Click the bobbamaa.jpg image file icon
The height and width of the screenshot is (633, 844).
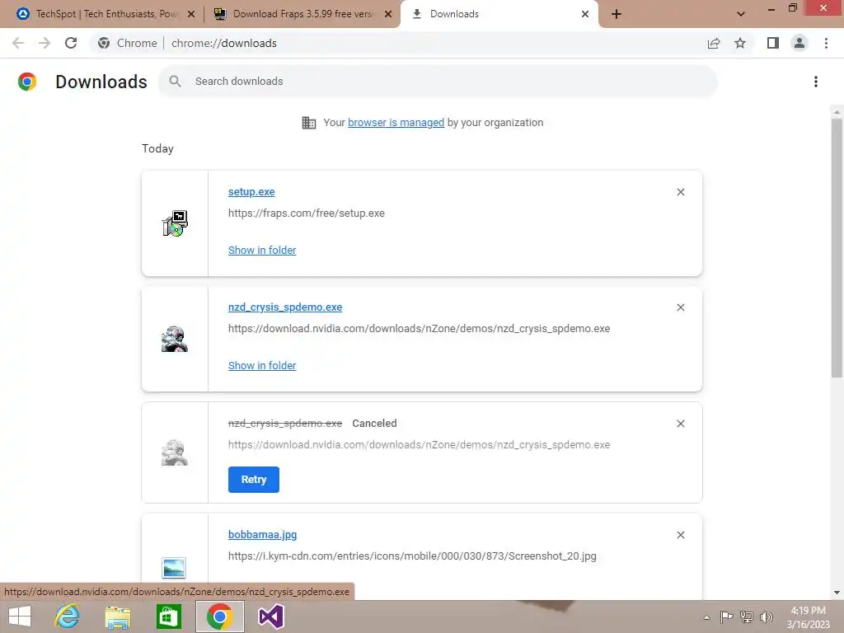click(174, 567)
